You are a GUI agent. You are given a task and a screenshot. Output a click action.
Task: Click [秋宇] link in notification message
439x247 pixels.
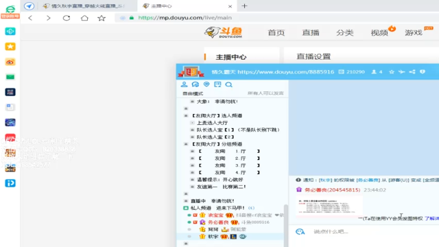(325, 180)
